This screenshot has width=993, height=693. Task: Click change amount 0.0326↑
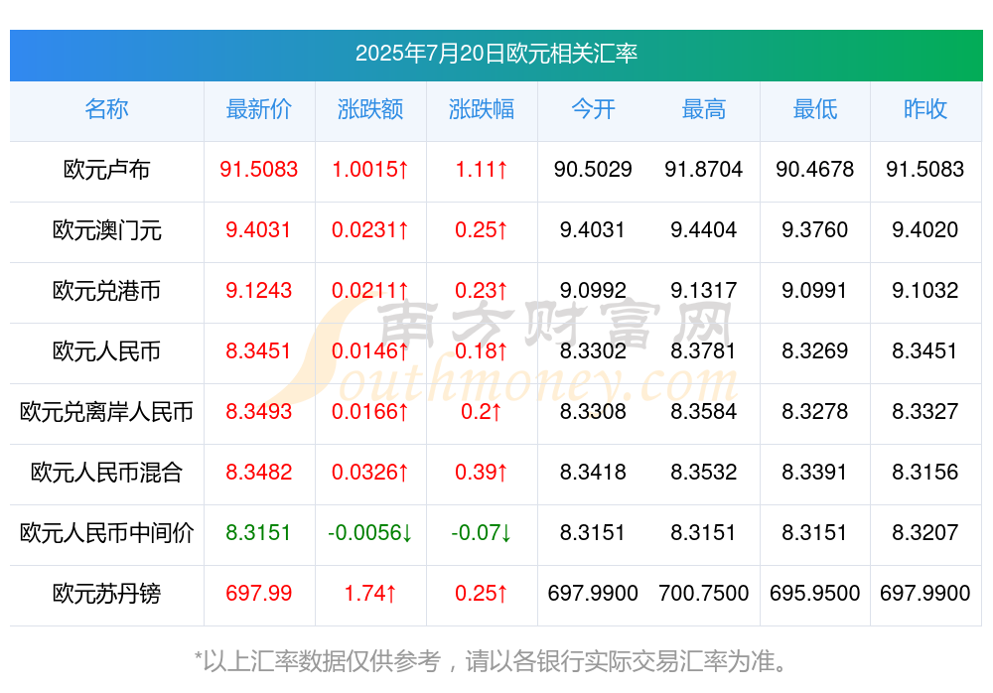(x=370, y=472)
